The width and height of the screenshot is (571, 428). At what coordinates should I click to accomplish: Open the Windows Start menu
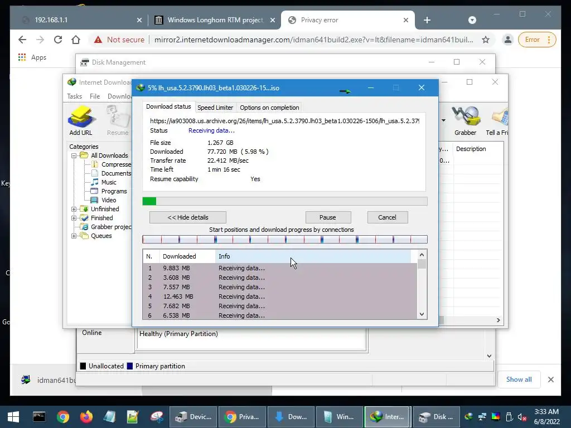[13, 417]
